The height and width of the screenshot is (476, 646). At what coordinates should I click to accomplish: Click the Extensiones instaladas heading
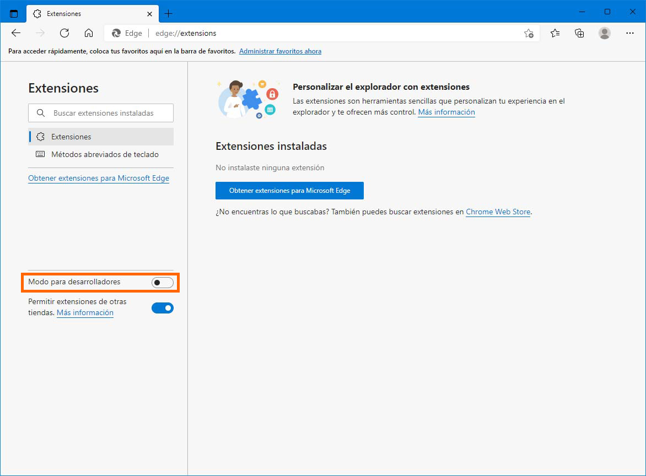click(271, 146)
